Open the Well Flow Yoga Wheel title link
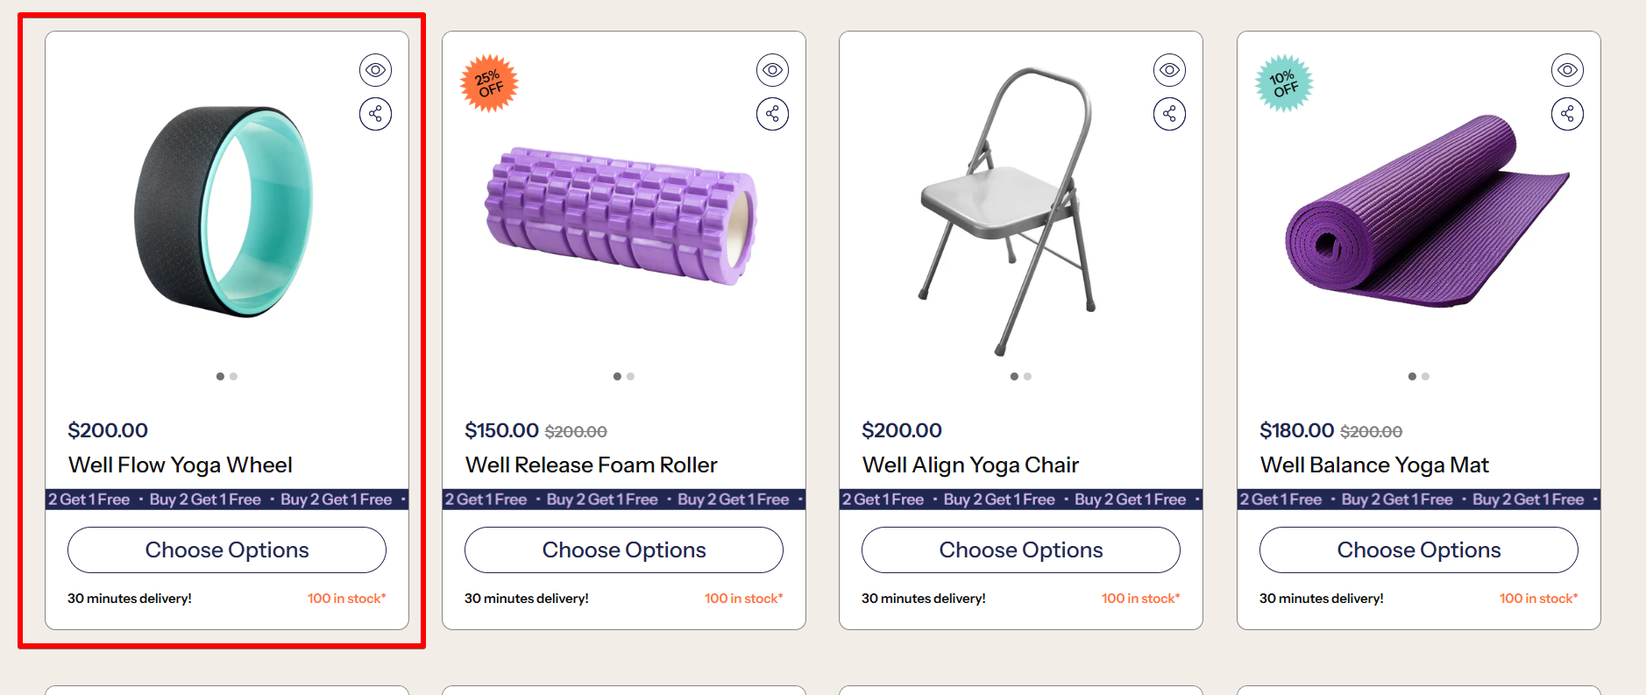This screenshot has width=1646, height=695. coord(181,465)
